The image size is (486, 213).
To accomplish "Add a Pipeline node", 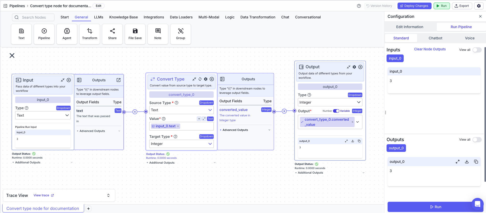I will click(x=44, y=34).
